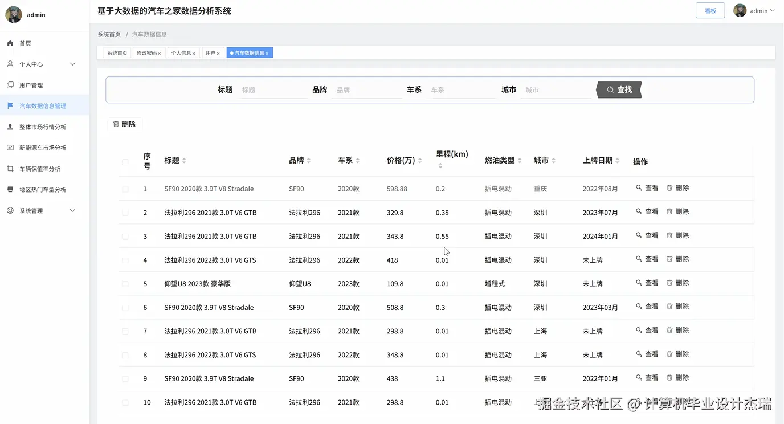Click 查看 magnifier icon in row 5
Image resolution: width=784 pixels, height=424 pixels.
[639, 283]
